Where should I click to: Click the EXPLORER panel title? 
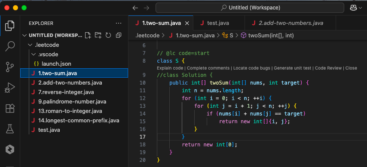pyautogui.click(x=41, y=23)
